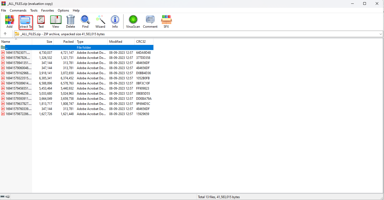Select the parent folder ".." row
The image size is (384, 200).
[77, 47]
